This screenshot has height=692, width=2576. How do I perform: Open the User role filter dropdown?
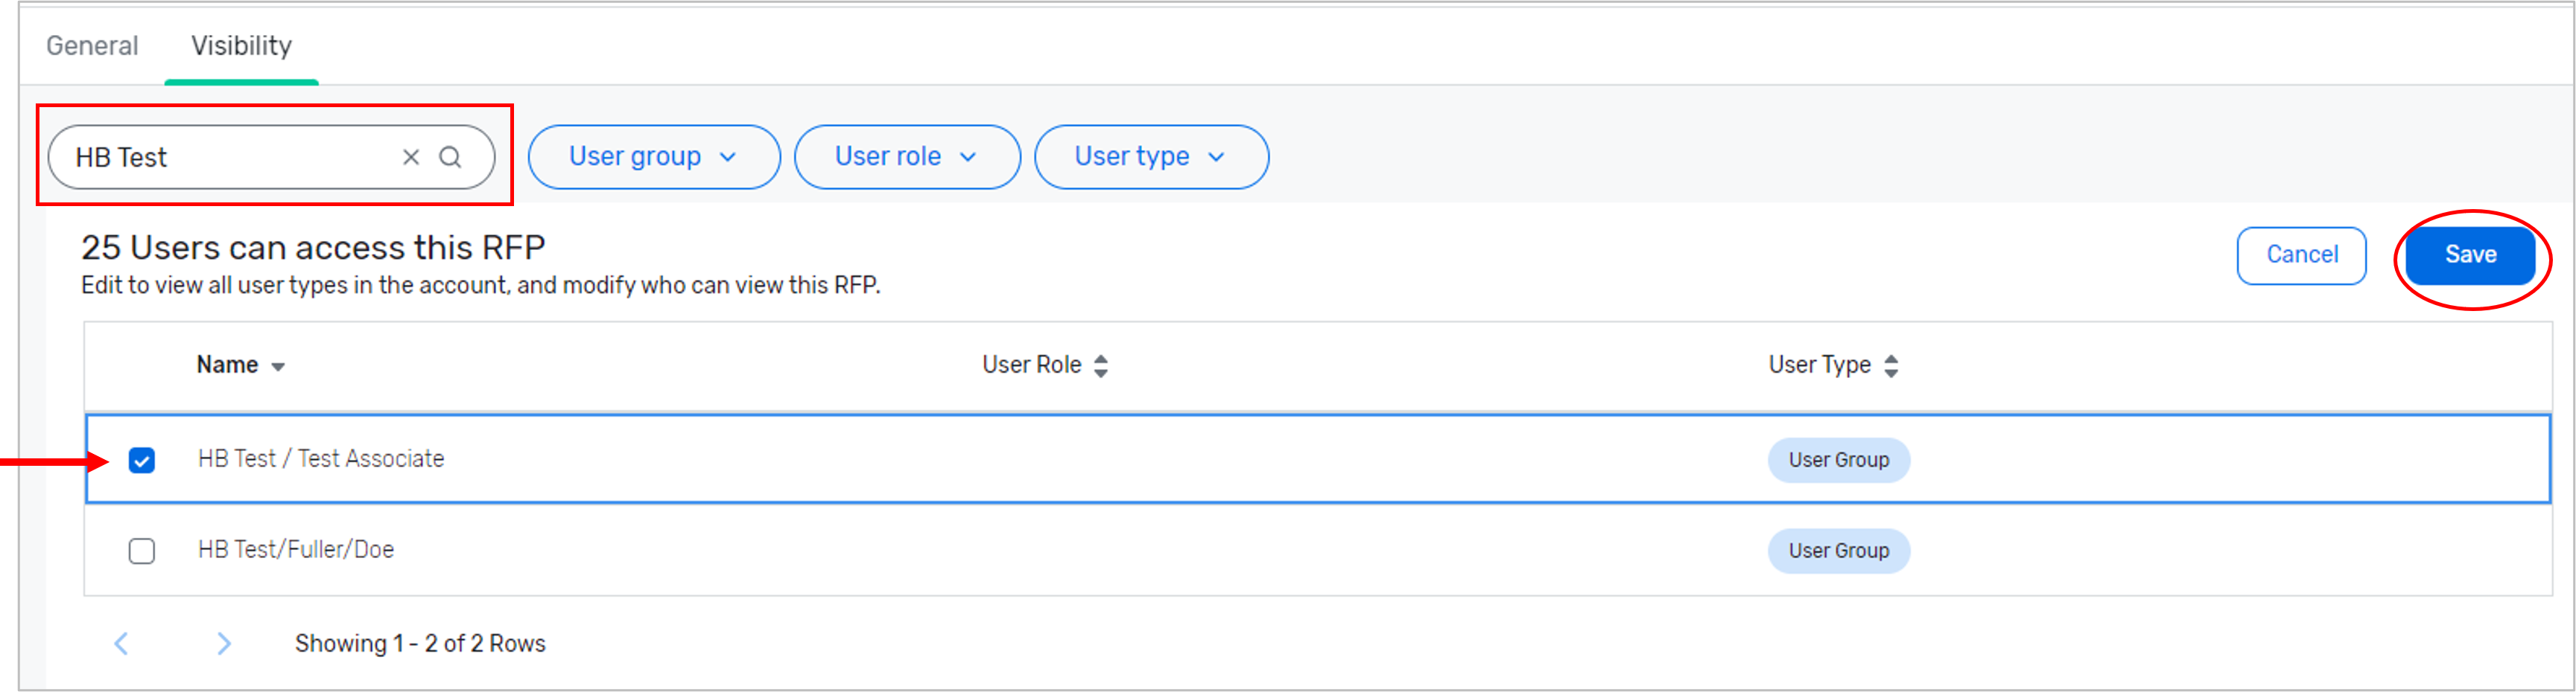906,157
